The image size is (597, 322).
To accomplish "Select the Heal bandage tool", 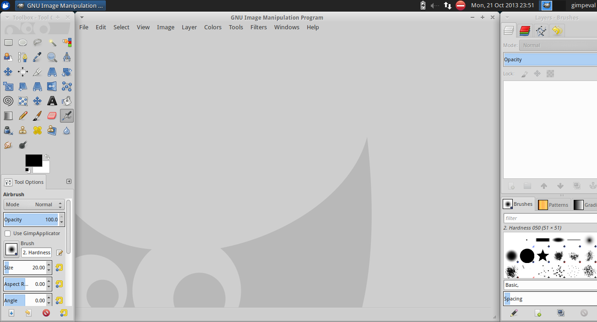I will click(x=38, y=130).
